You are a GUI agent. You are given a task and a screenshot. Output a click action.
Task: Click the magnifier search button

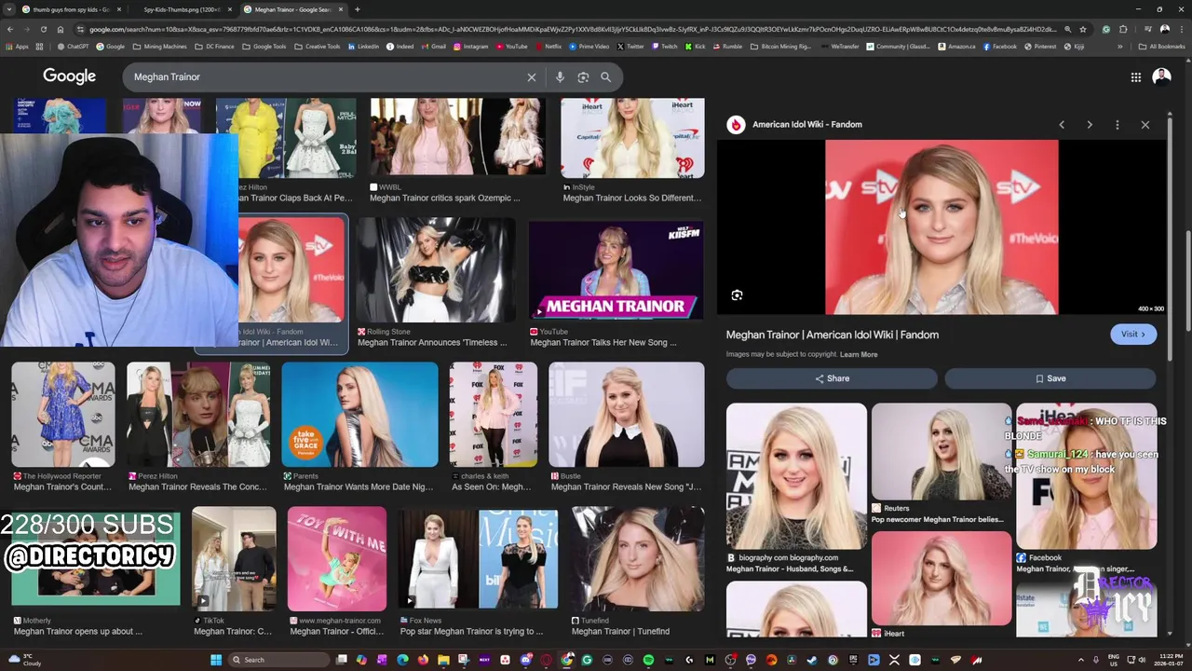[x=605, y=77]
